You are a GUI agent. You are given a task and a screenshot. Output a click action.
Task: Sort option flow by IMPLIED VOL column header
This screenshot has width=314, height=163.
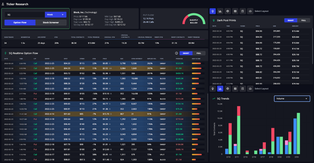tap(152, 59)
